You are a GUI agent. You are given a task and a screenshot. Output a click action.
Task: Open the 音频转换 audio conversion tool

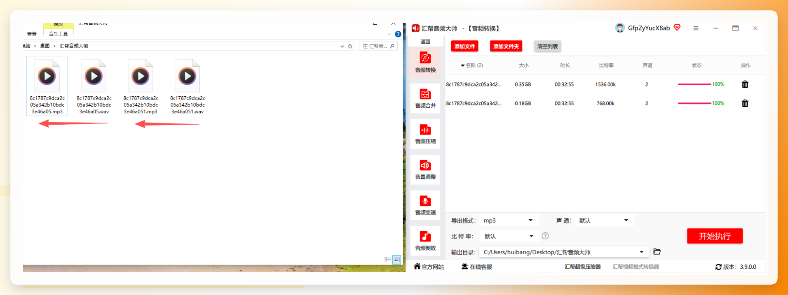(425, 63)
